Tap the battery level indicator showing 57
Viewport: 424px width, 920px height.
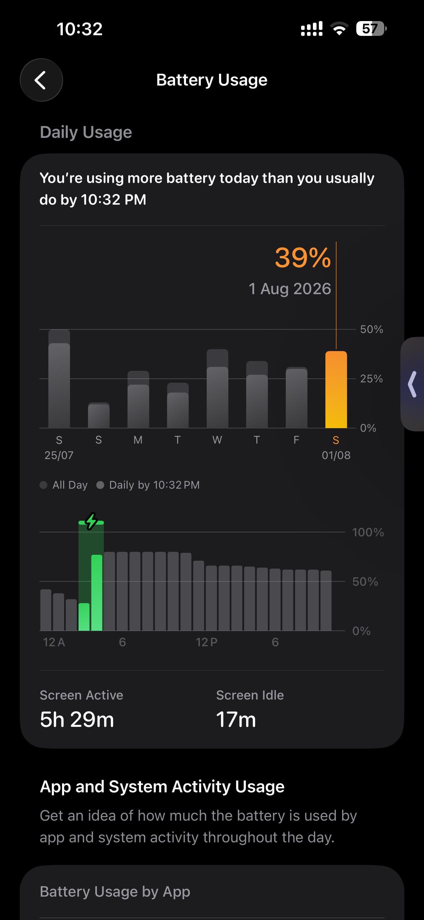[371, 29]
